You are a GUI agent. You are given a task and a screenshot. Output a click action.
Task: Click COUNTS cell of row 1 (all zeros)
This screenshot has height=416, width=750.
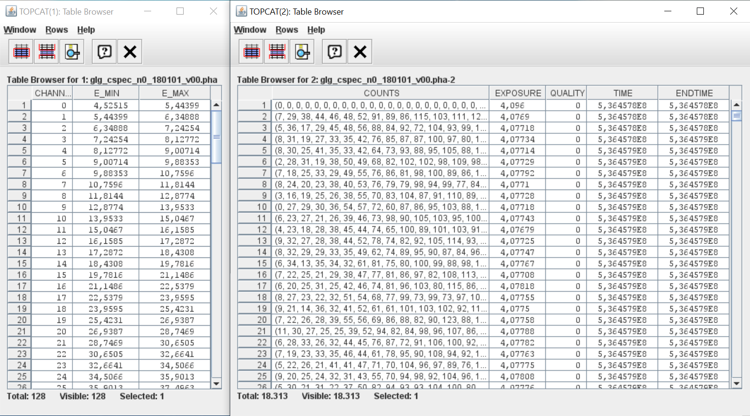(381, 105)
